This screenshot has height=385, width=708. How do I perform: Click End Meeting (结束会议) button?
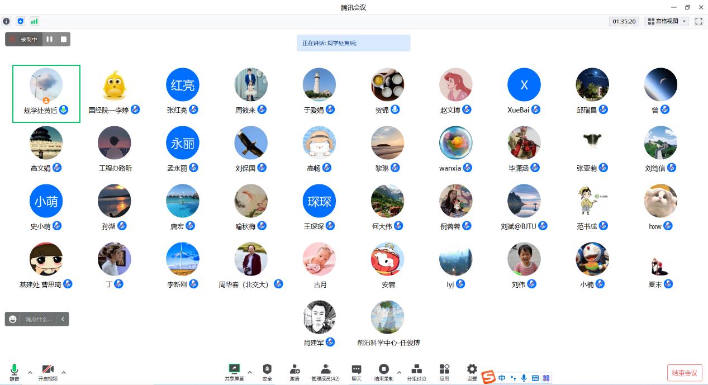click(685, 373)
